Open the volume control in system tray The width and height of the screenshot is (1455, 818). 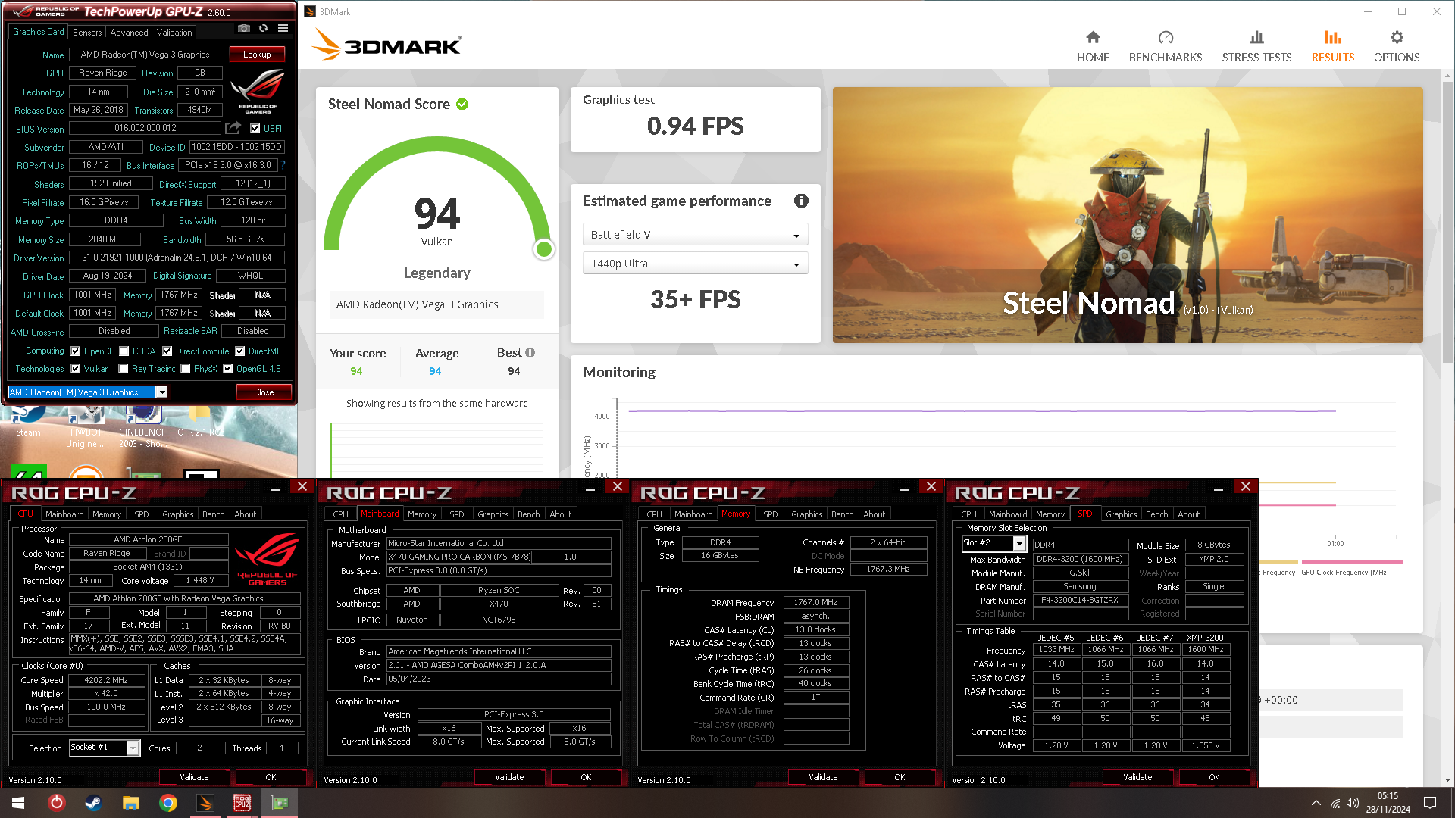[x=1353, y=803]
